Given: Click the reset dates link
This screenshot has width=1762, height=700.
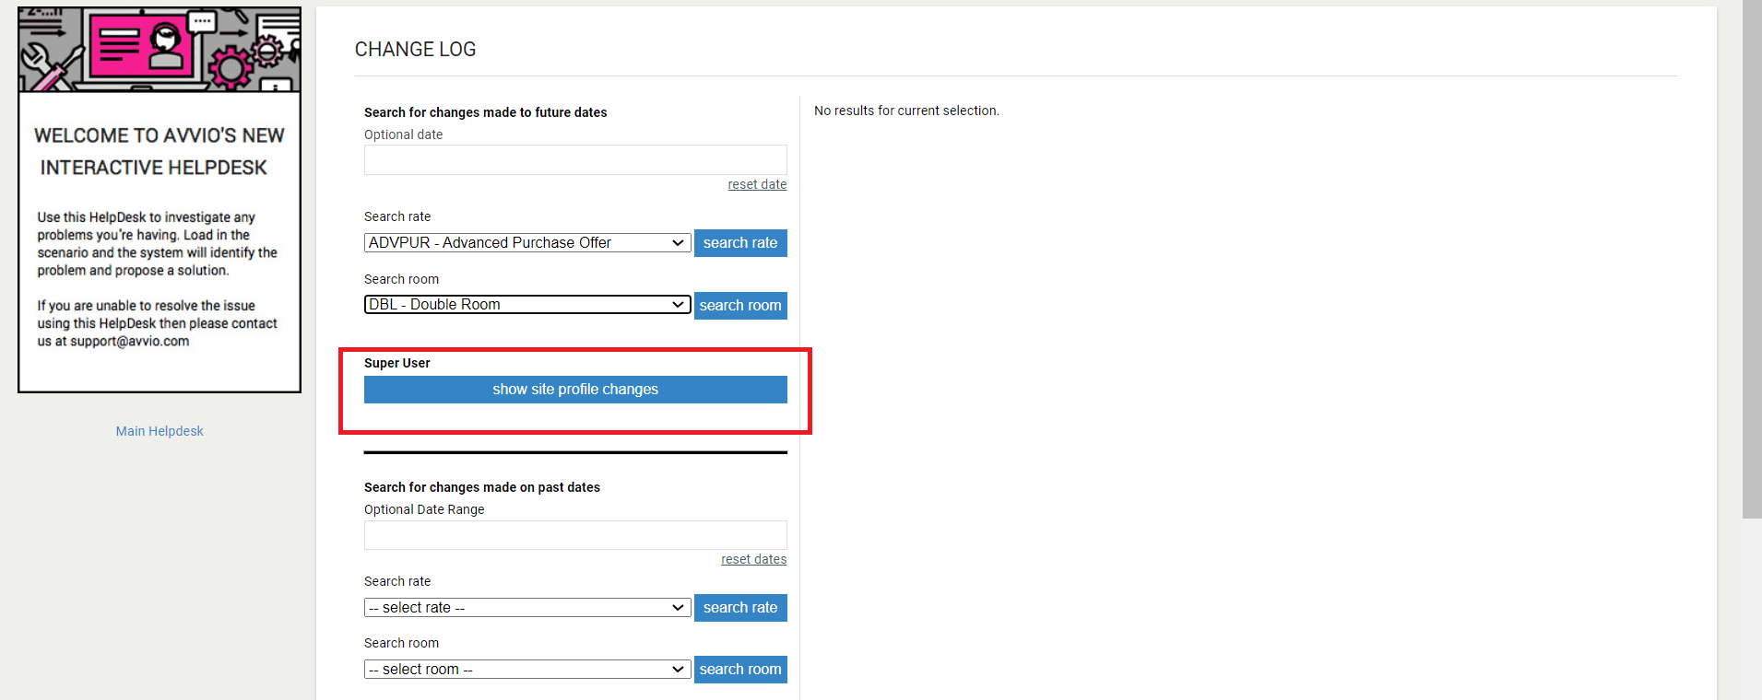Looking at the screenshot, I should 753,559.
